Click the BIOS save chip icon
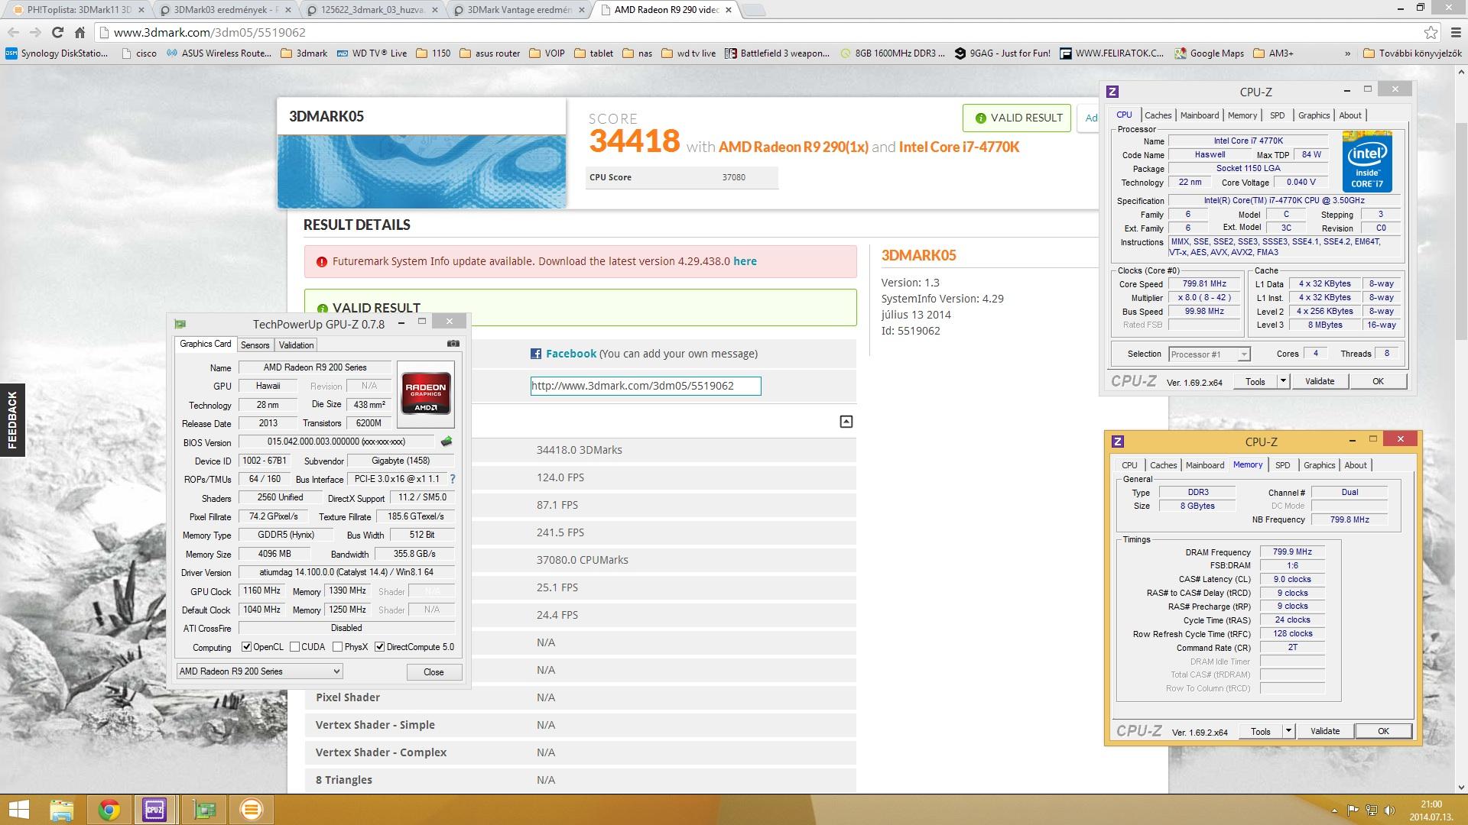Viewport: 1468px width, 825px height. 447,442
